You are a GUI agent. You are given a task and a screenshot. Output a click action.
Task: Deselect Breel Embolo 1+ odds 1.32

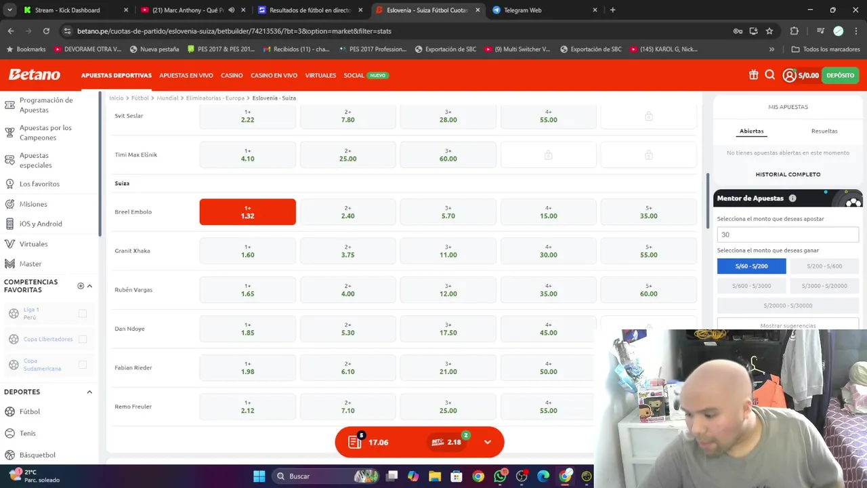pyautogui.click(x=248, y=212)
